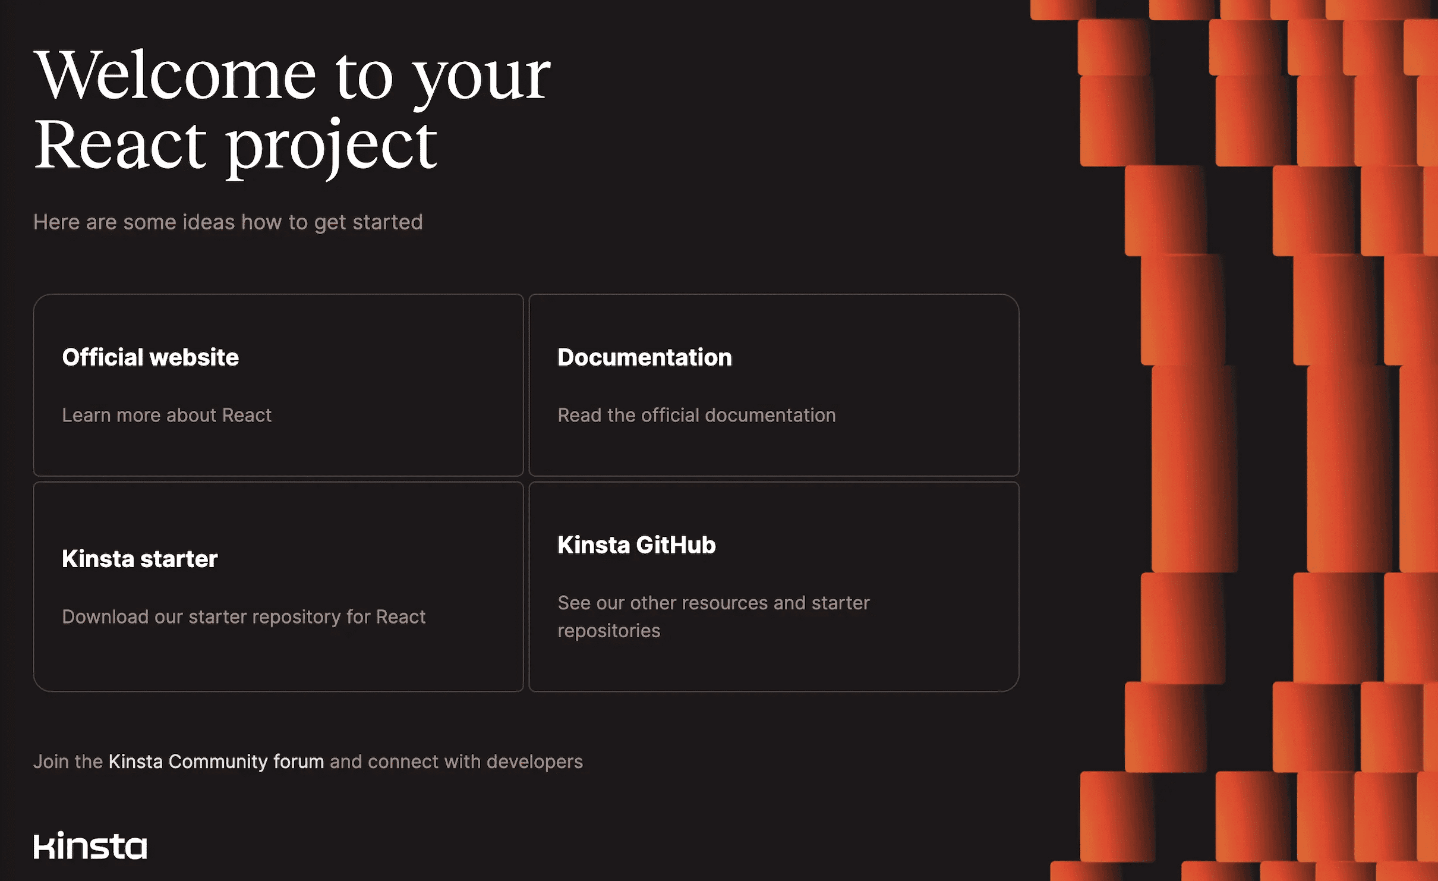Open the Official website card
The height and width of the screenshot is (881, 1438).
point(278,385)
